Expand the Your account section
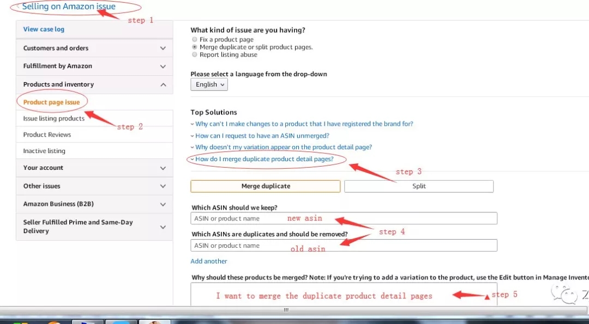This screenshot has height=324, width=589. point(94,168)
